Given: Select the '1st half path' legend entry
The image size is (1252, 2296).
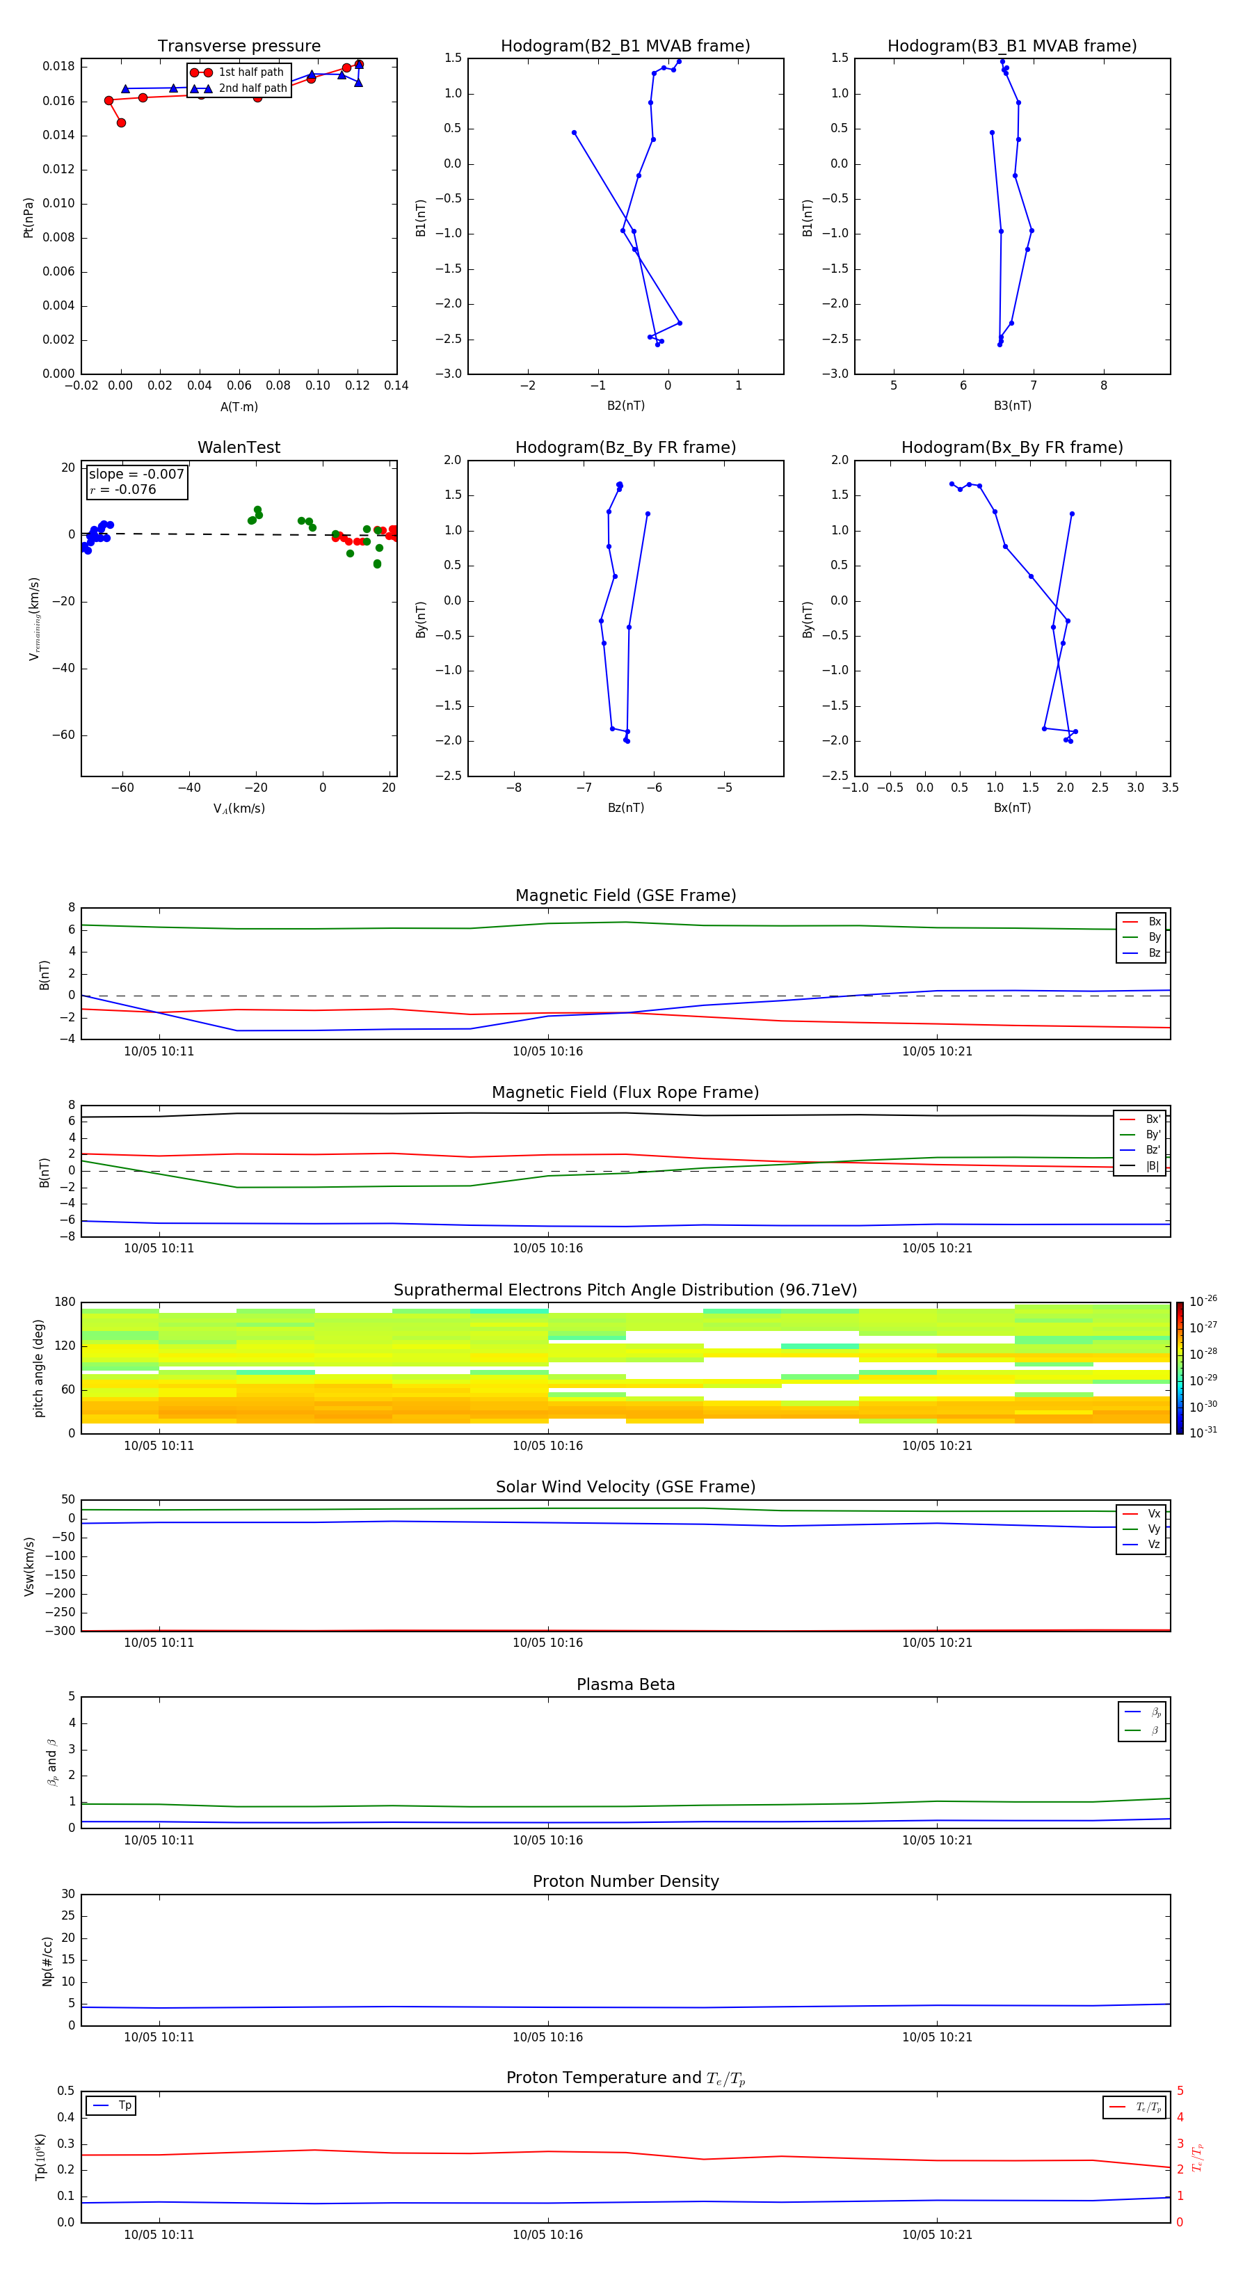Looking at the screenshot, I should [238, 72].
